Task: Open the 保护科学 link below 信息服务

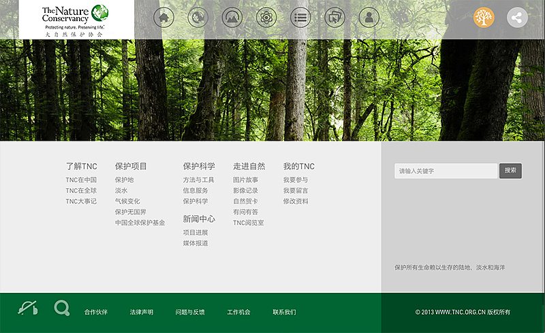Action: point(196,202)
